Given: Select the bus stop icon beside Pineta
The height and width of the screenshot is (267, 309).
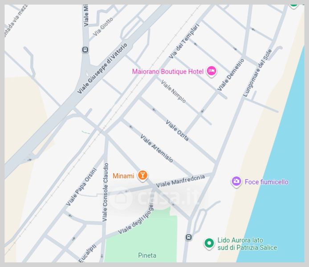Looking at the screenshot, I should 189,237.
